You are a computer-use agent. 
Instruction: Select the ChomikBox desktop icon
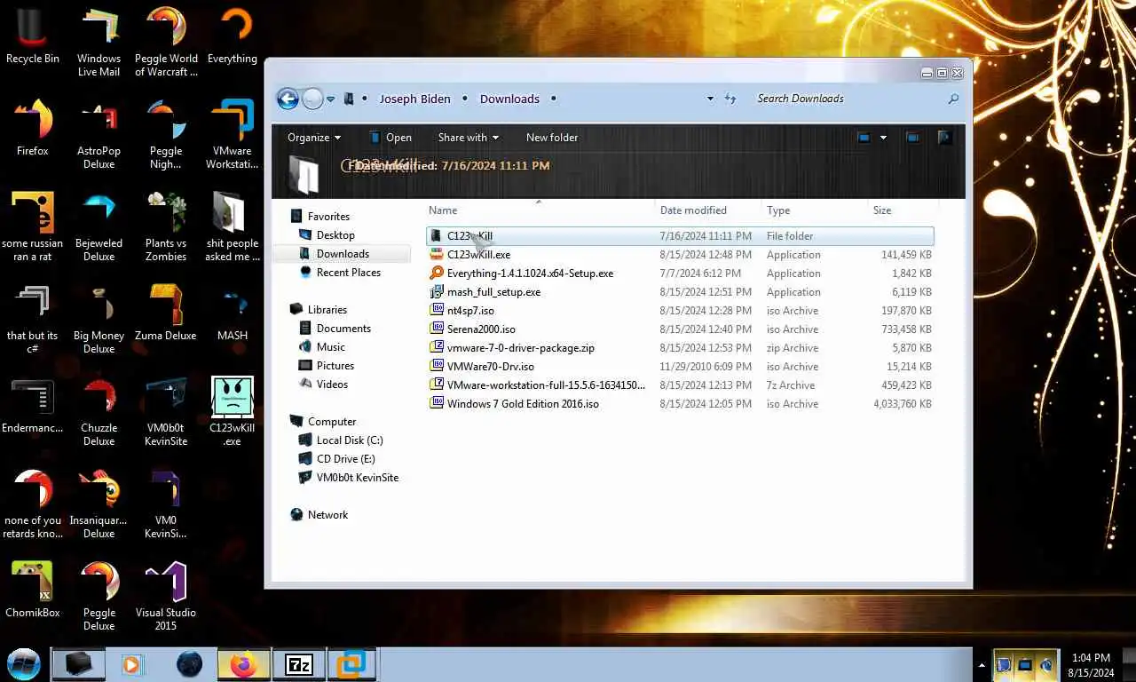point(33,590)
